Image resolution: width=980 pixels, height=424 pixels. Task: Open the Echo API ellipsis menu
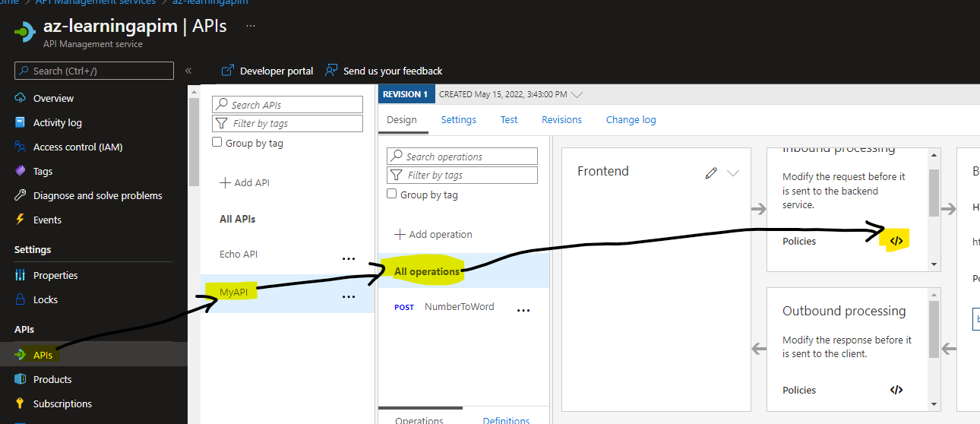coord(349,258)
